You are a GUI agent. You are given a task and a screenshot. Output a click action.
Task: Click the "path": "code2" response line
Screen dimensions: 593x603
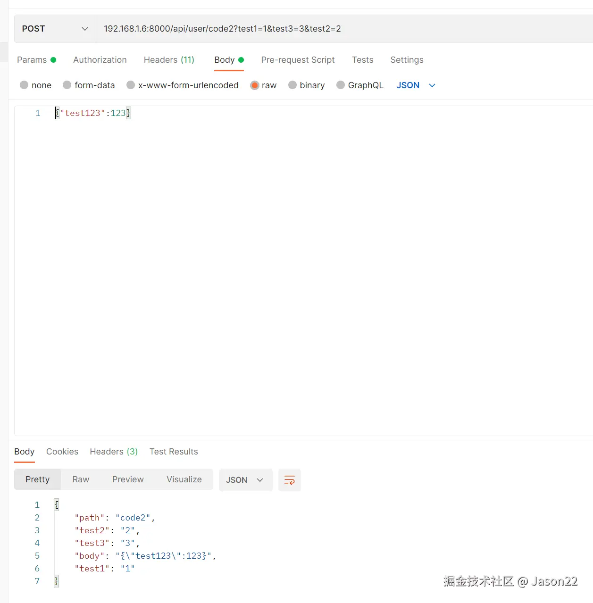tap(115, 518)
